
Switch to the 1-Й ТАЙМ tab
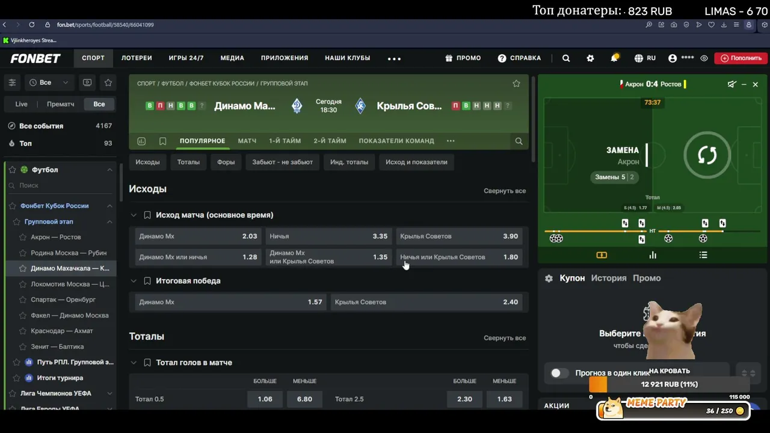(285, 141)
